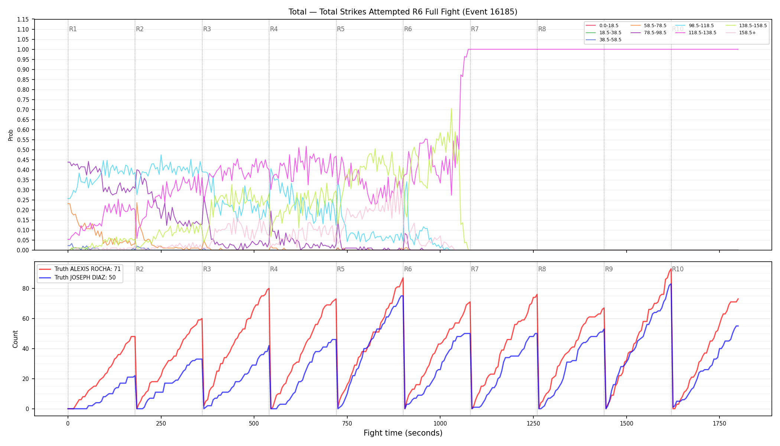Click the R4 round label in Prob chart
The width and height of the screenshot is (780, 446).
[274, 29]
